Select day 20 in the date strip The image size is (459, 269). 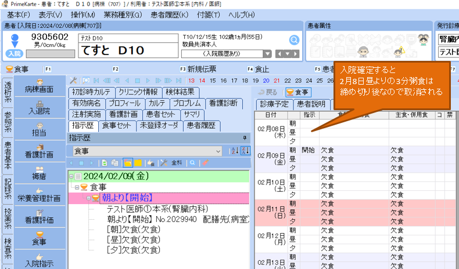click(266, 81)
